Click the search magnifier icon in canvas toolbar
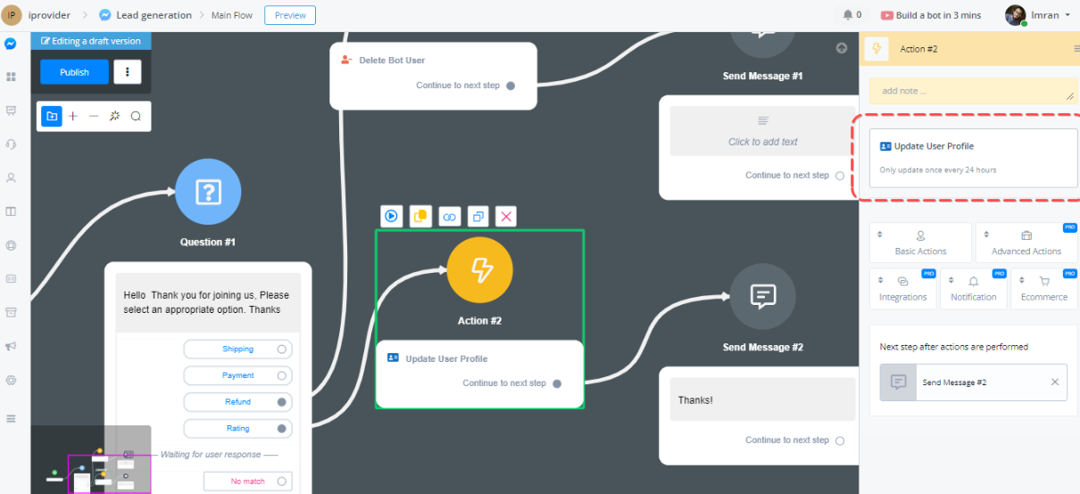Screen dimensions: 1080x494 pos(136,116)
